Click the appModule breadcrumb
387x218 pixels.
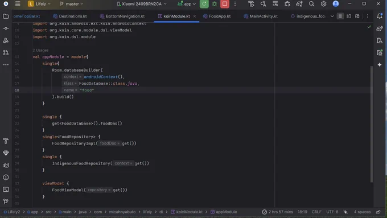click(224, 212)
